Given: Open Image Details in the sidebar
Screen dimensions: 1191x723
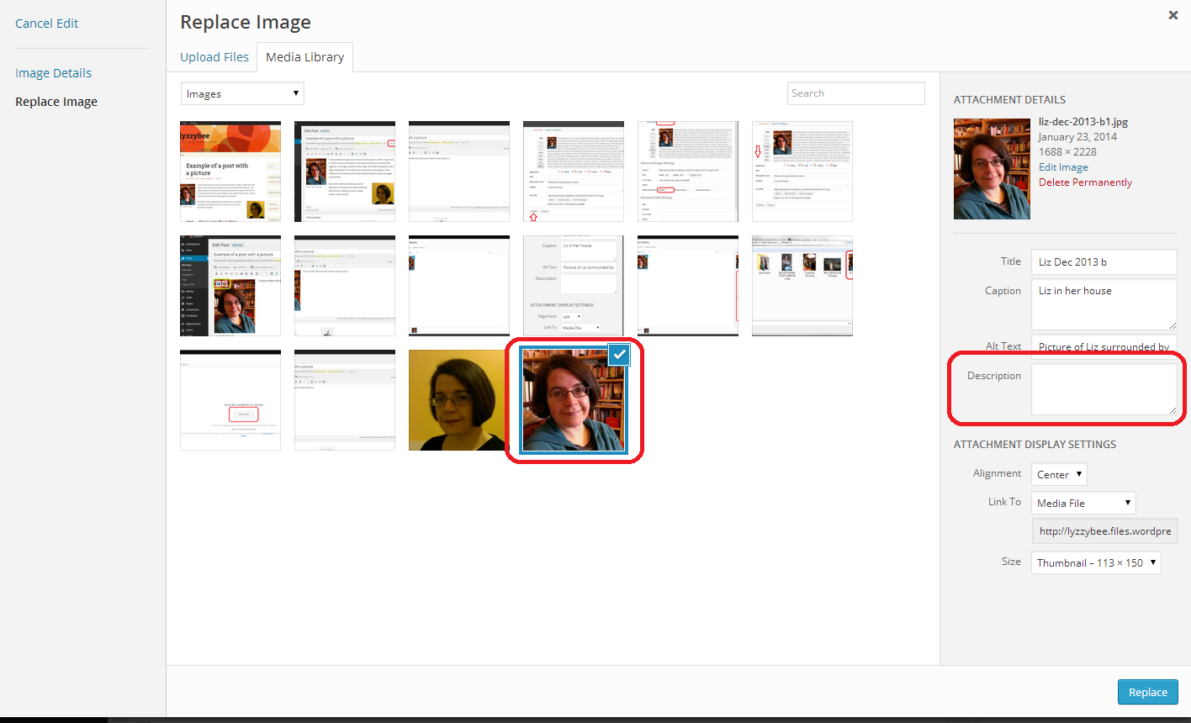Looking at the screenshot, I should tap(54, 73).
